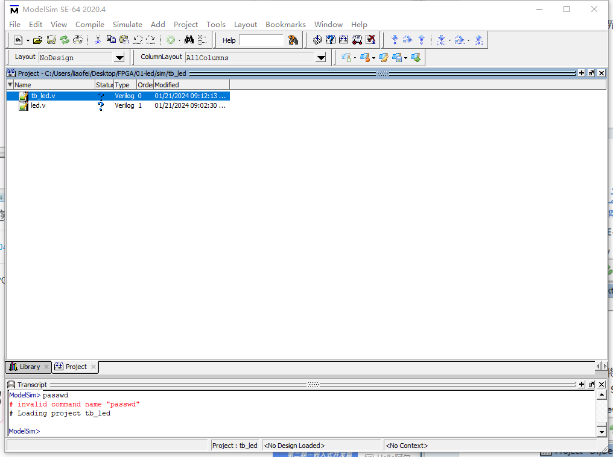Click the Step Out up-arrow icon
The width and height of the screenshot is (613, 457).
pos(421,40)
